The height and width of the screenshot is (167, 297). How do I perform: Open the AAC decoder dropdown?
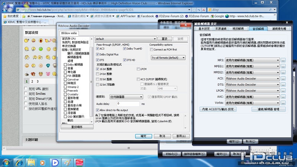click(x=252, y=97)
